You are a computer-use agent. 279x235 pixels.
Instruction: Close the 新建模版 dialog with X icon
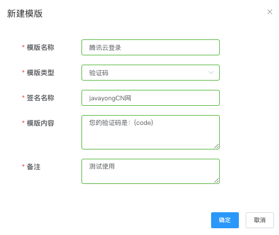[270, 12]
